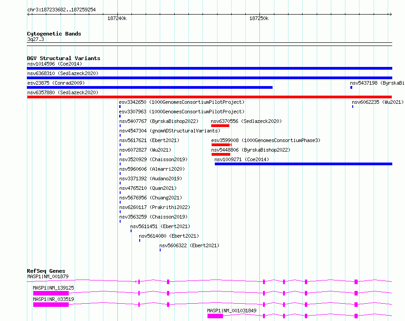Open variant nsv4765210 (Quan2021)
Image resolution: width=405 pixels, height=321 pixels.
pos(148,188)
